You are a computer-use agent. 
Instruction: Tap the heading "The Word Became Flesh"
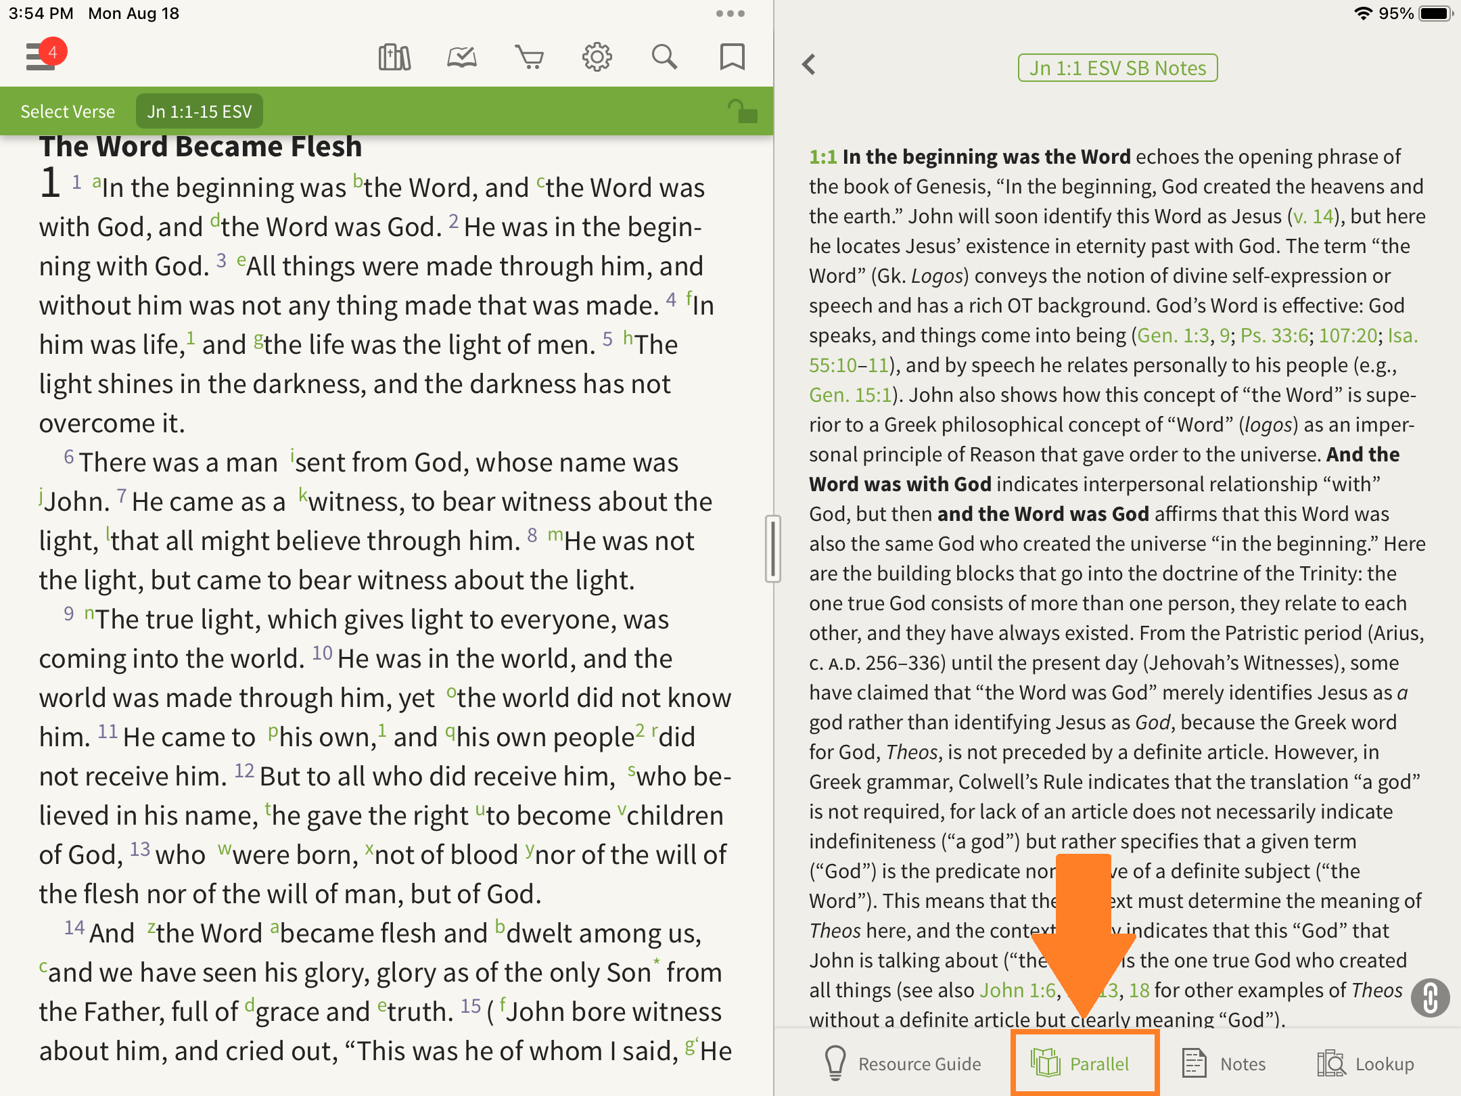(x=201, y=147)
